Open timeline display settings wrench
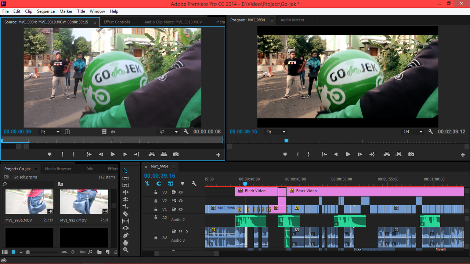 click(x=194, y=184)
